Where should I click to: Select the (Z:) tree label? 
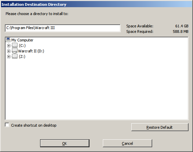[22, 56]
